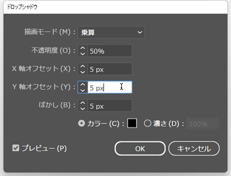Viewport: 231px width, 176px height.
Task: Decrease ぼかし blur with the down arrow
Action: click(x=82, y=108)
